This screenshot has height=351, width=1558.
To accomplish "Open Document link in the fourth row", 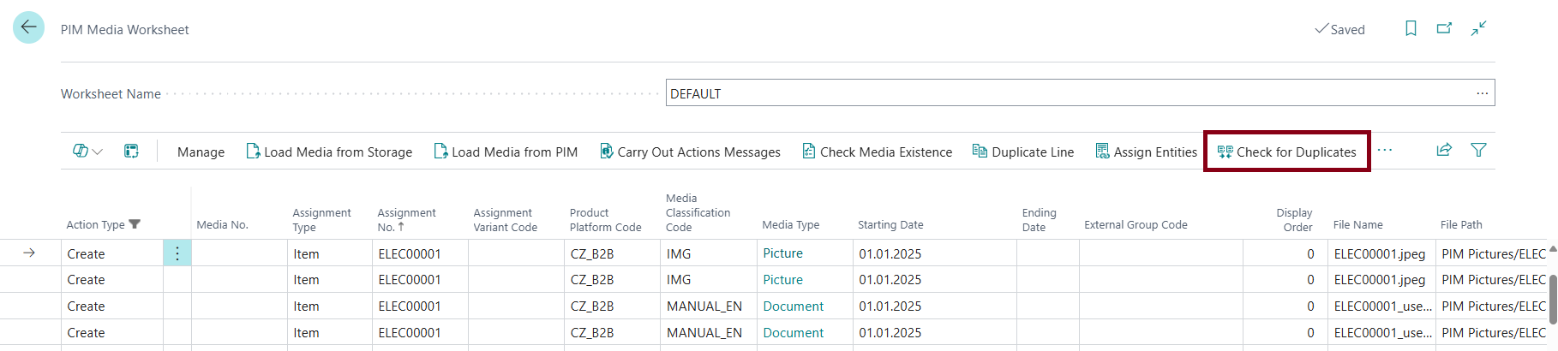I will click(x=793, y=333).
